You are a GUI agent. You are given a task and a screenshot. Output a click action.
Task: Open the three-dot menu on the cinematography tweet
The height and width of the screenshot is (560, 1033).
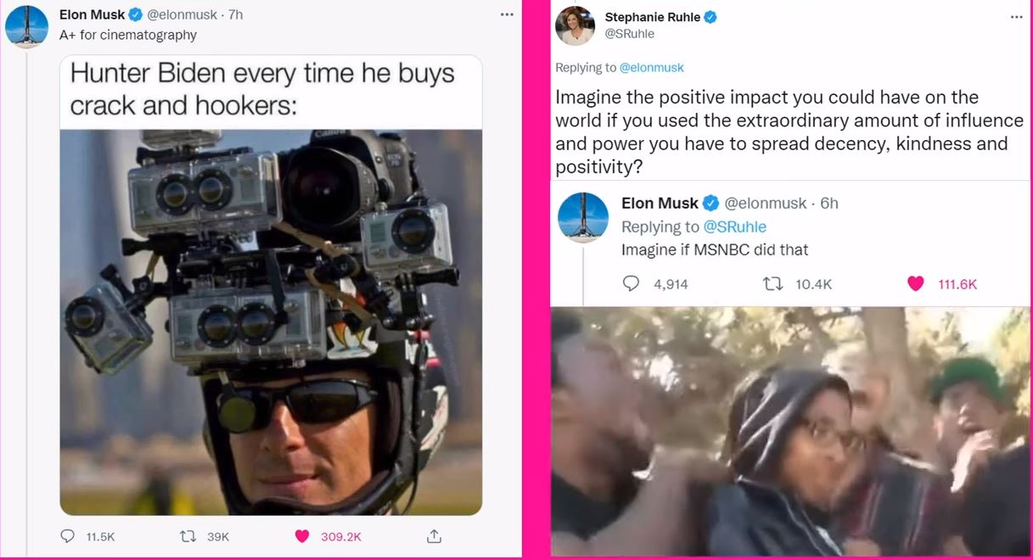coord(507,14)
